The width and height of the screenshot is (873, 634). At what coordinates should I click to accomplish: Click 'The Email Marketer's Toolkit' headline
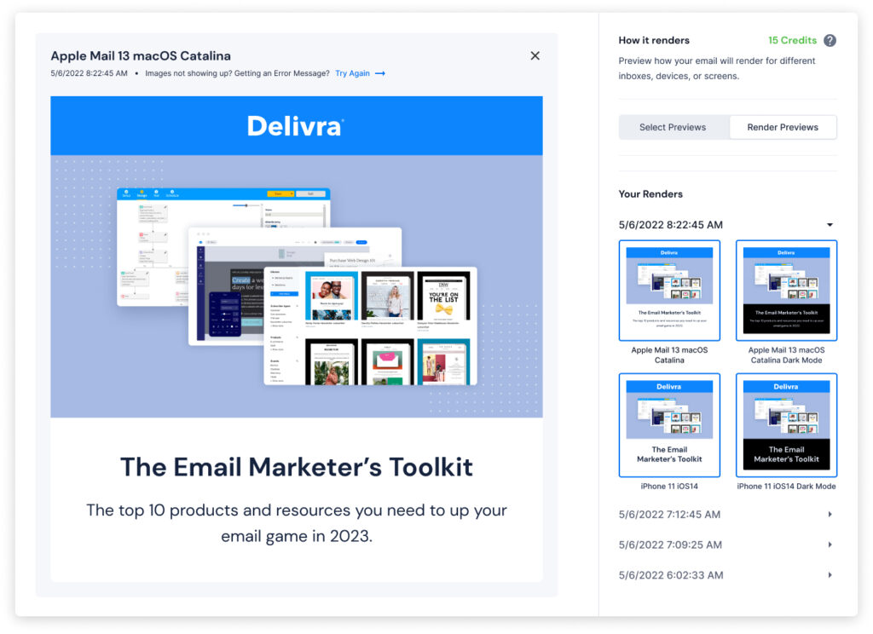[297, 466]
